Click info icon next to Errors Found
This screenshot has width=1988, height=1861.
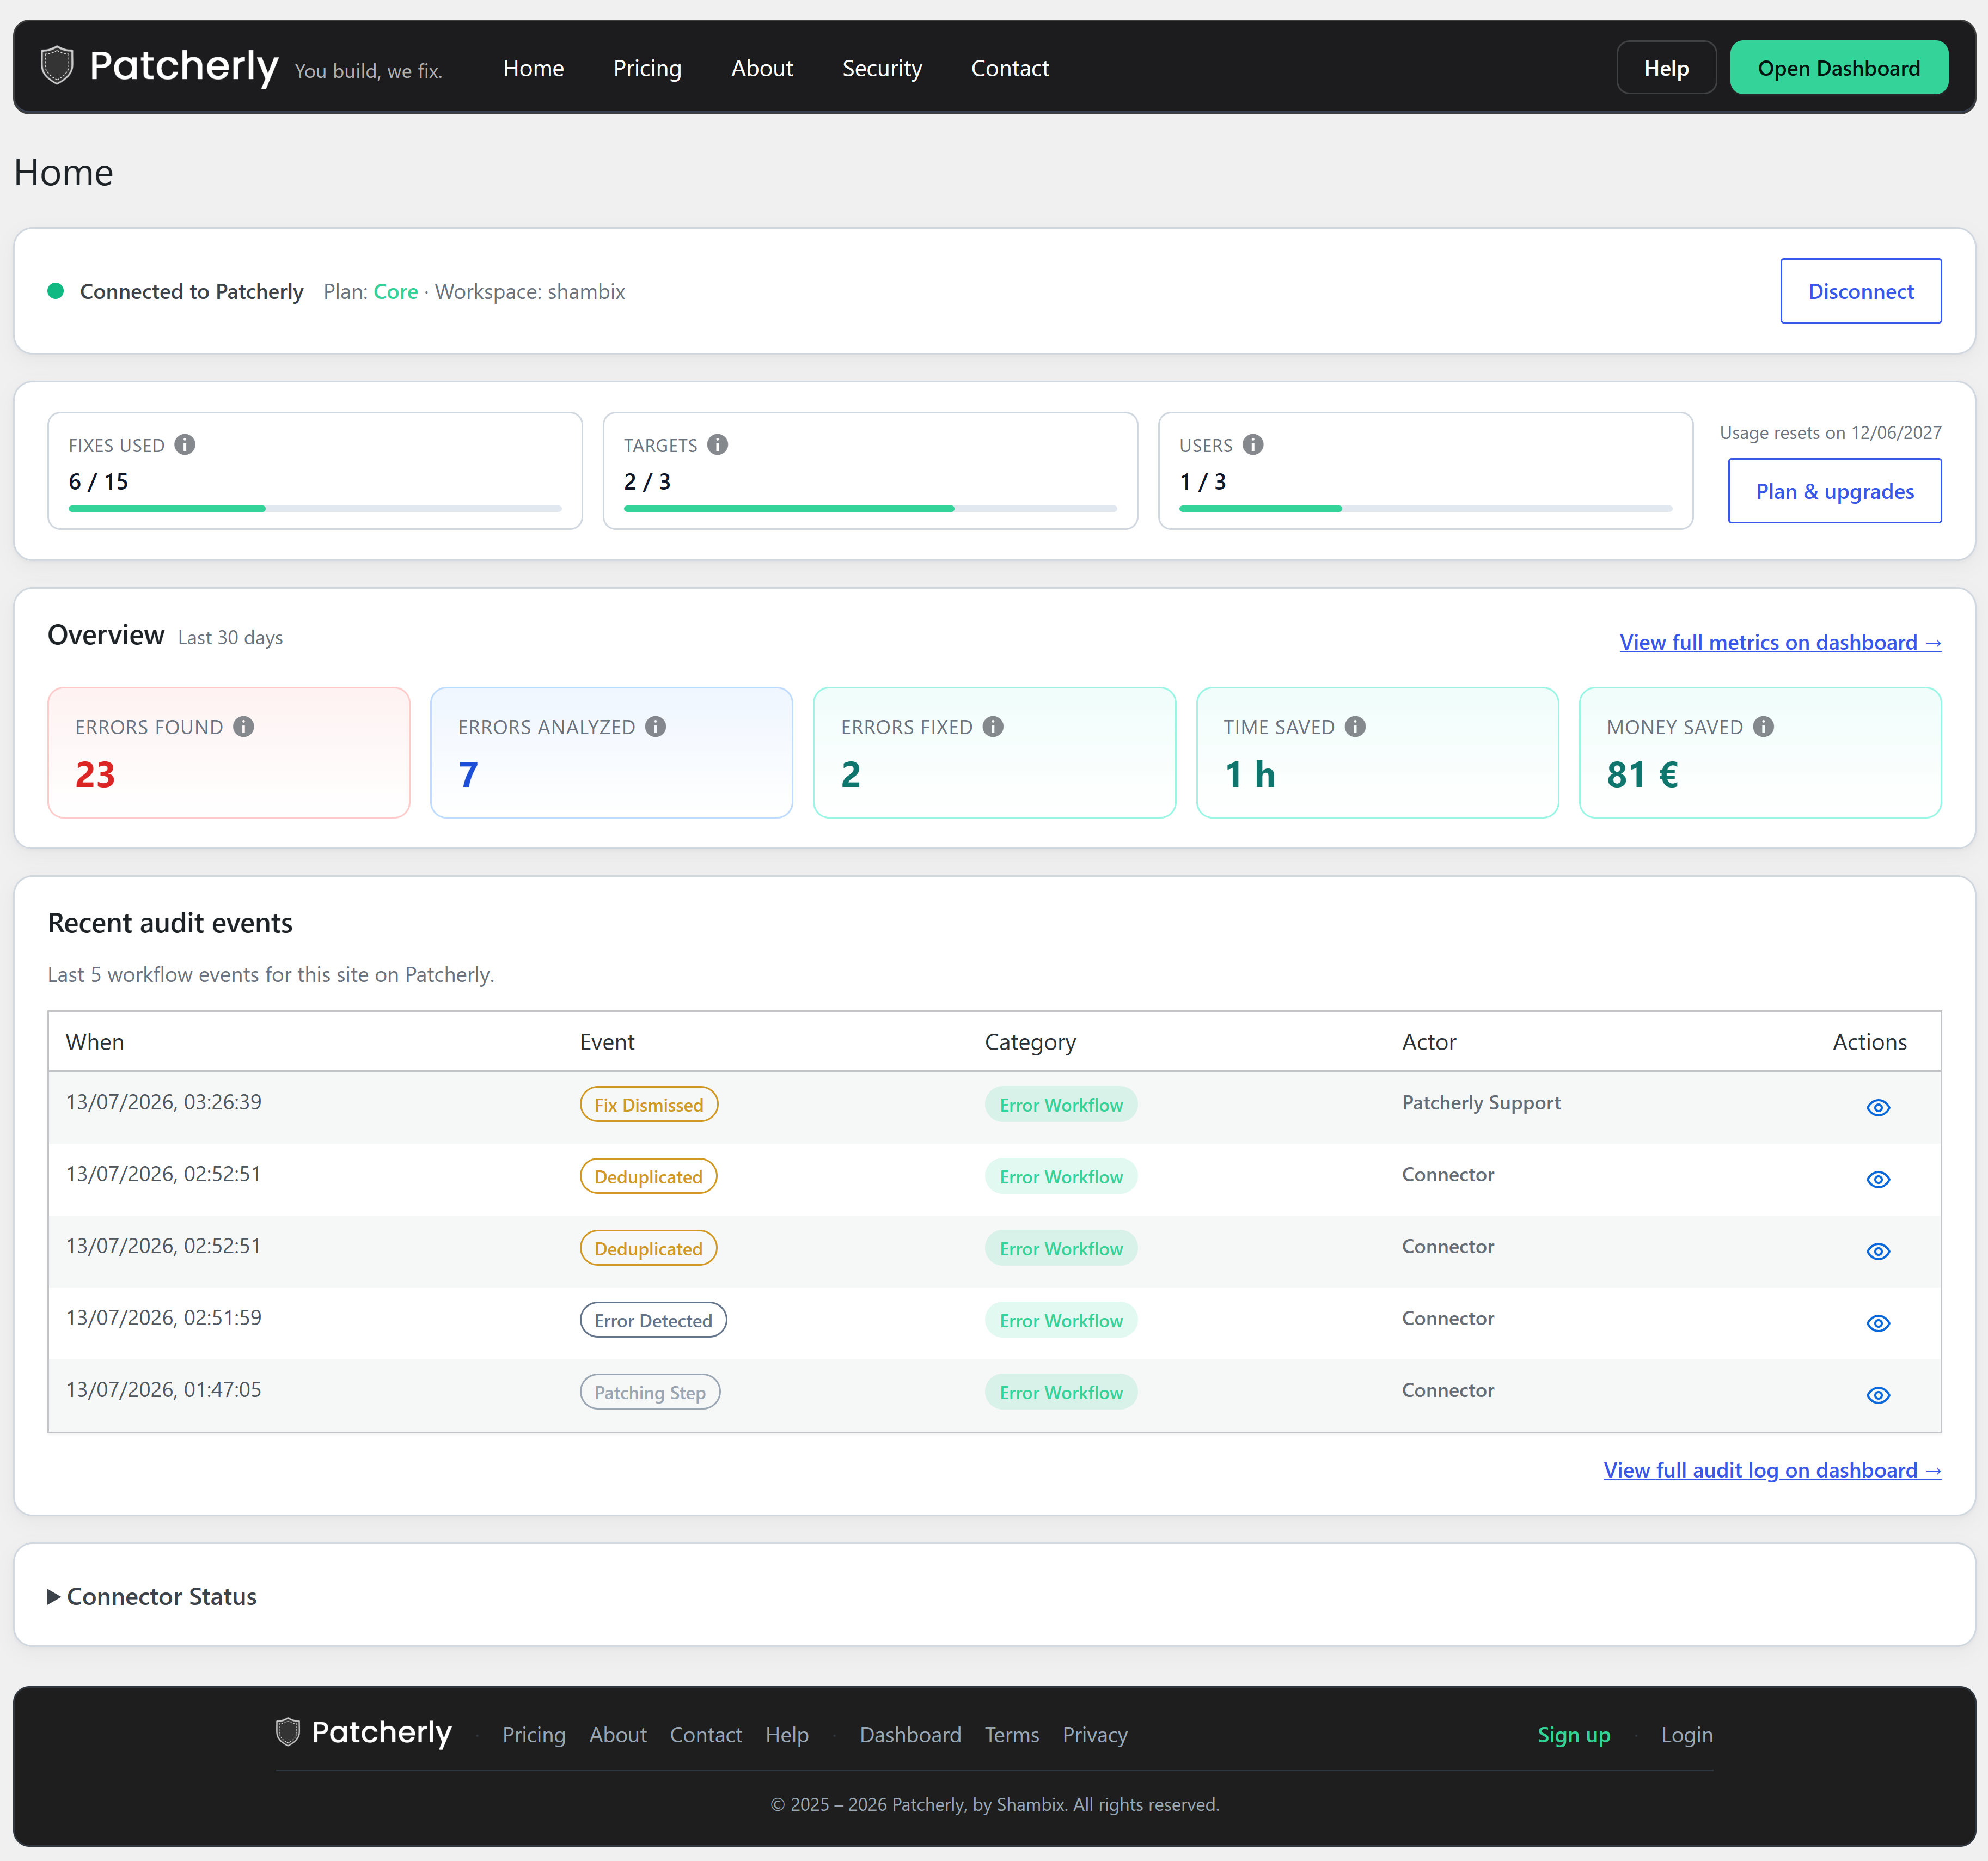click(244, 726)
